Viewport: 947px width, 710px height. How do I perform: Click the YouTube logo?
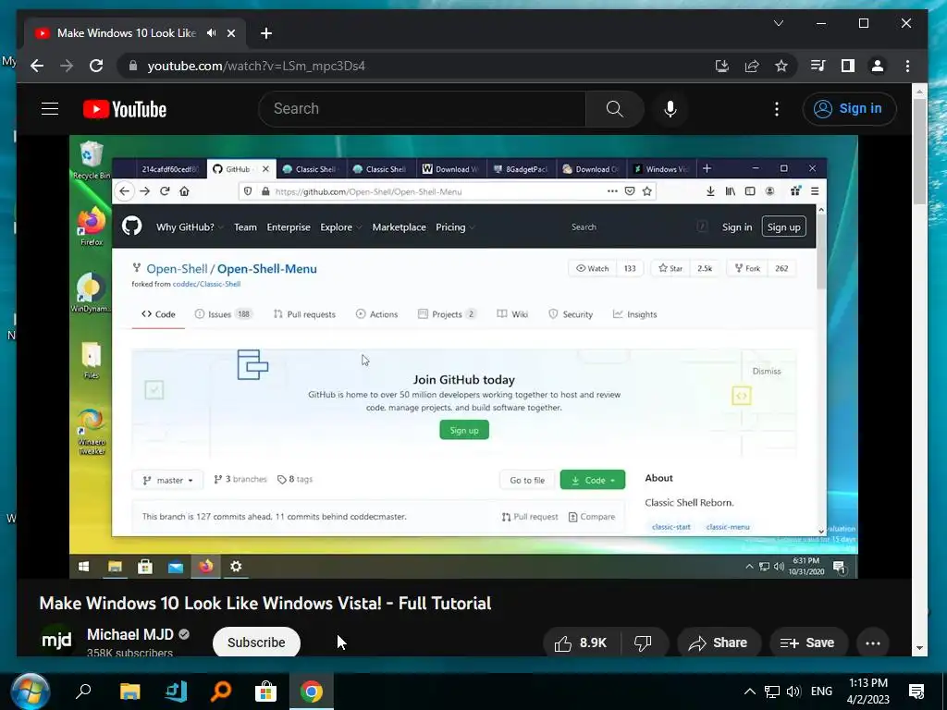(x=125, y=109)
